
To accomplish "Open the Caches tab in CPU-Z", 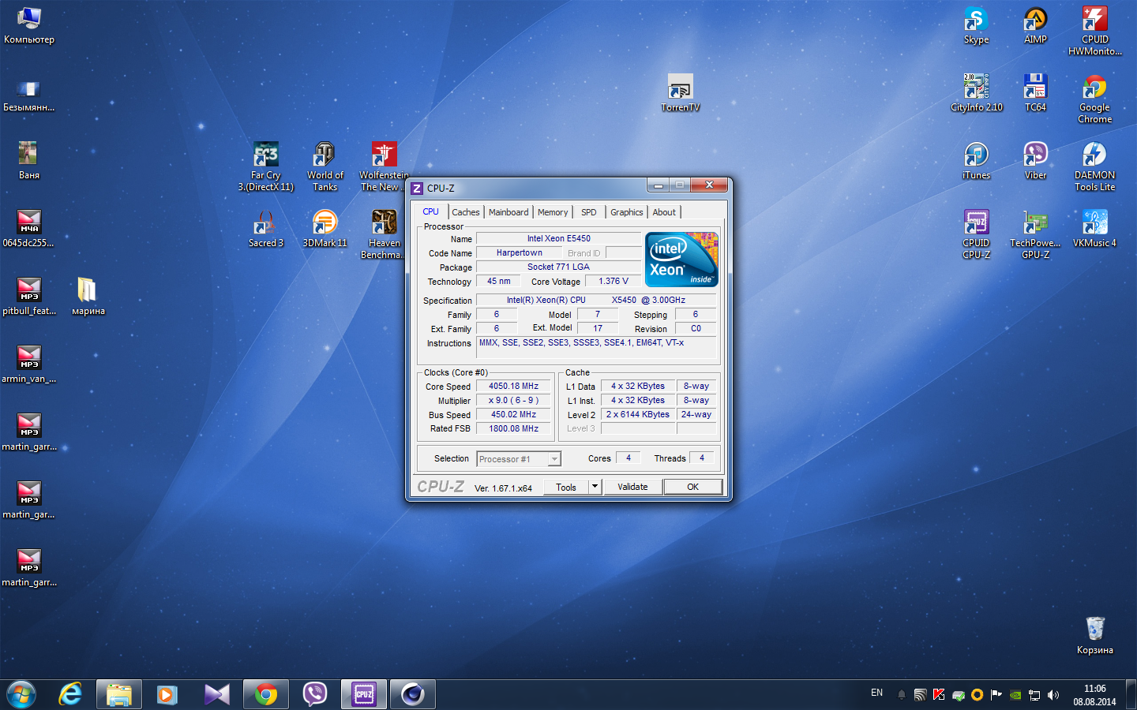I will [465, 212].
